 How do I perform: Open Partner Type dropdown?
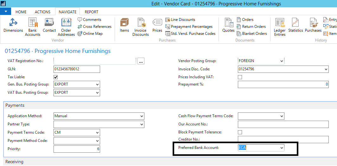[142, 124]
